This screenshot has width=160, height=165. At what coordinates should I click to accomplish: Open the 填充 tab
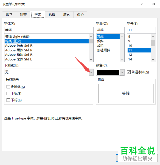(66, 15)
